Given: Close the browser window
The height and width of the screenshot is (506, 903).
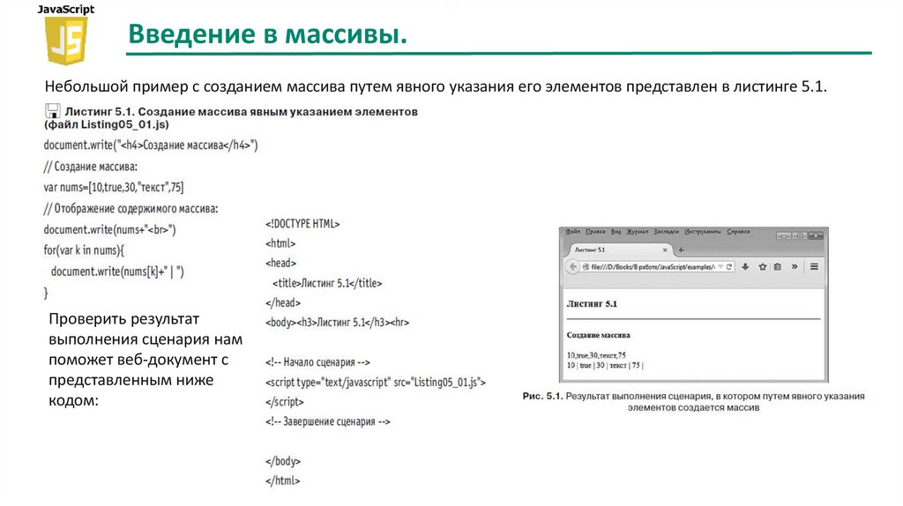Looking at the screenshot, I should click(x=816, y=235).
